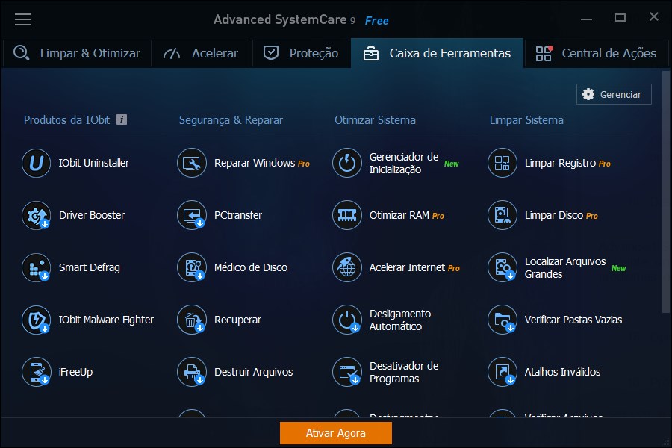Click the Acelerar Internet label
Viewport: 672px width, 448px height.
tap(408, 267)
